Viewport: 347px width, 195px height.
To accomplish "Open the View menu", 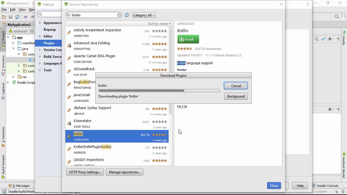I will click(22, 9).
